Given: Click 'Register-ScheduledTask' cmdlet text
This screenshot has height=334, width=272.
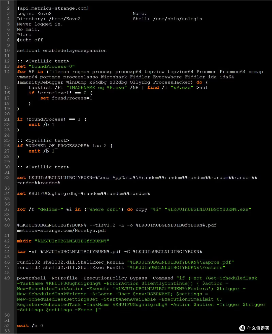Looking at the screenshot, I should click(49, 305).
